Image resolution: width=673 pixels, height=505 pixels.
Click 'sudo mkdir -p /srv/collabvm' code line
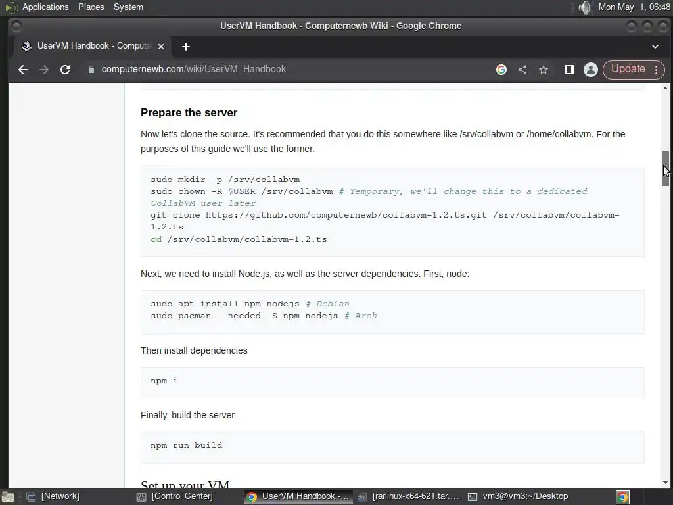point(225,180)
